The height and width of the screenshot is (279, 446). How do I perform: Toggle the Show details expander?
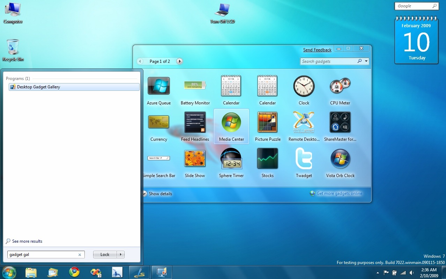[x=144, y=194]
